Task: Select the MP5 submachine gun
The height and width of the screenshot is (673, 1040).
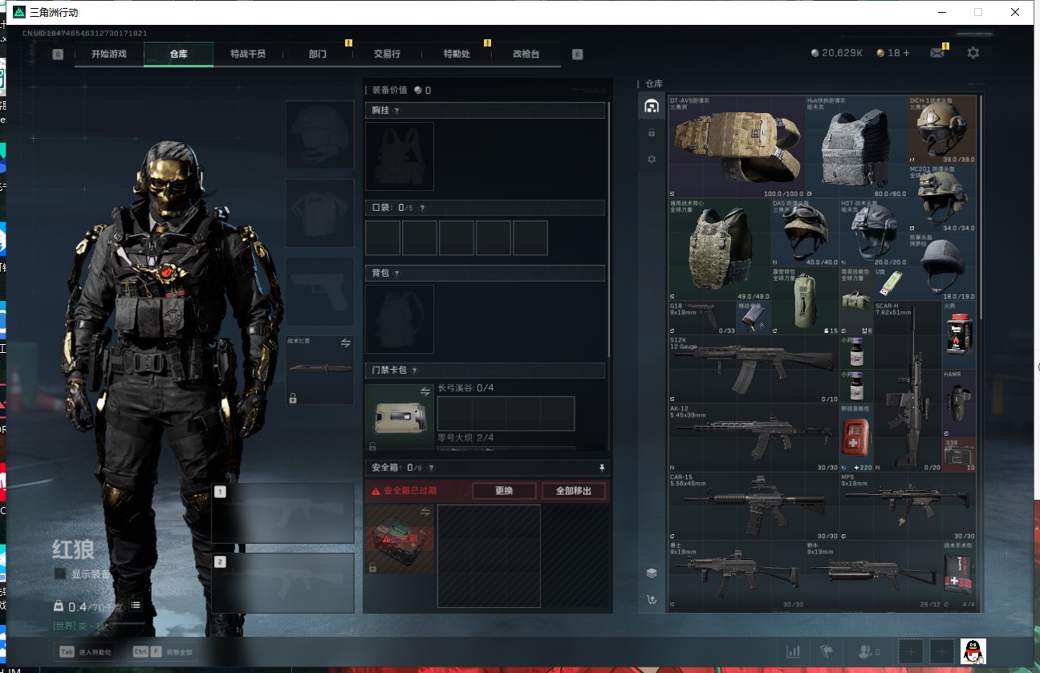Action: [908, 506]
